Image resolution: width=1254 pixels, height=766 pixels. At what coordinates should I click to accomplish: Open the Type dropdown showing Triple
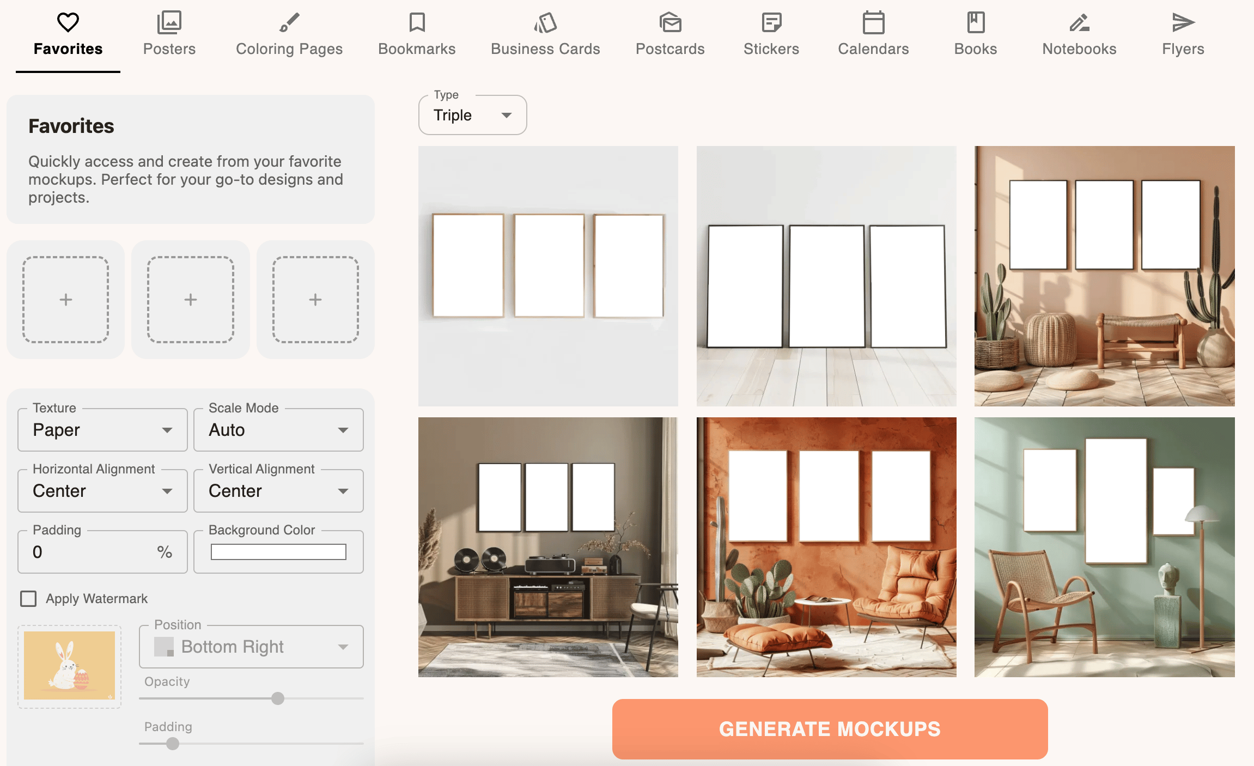point(472,115)
